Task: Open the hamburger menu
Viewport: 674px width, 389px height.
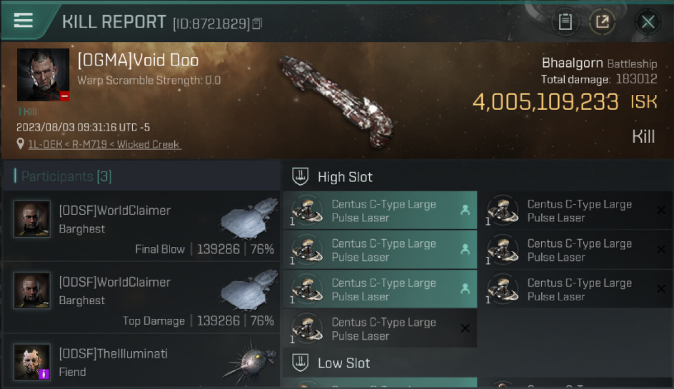Action: click(x=23, y=21)
